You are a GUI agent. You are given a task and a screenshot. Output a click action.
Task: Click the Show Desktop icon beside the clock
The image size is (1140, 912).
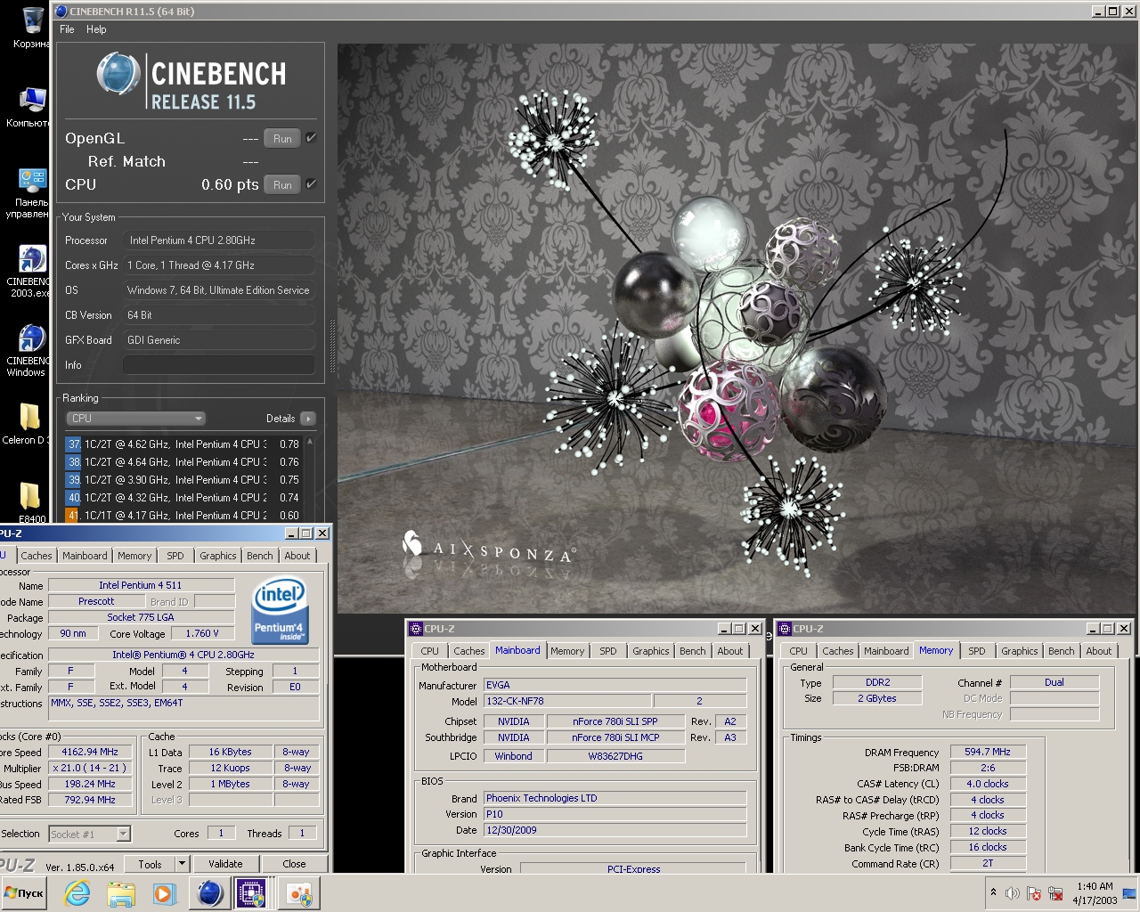(1128, 893)
